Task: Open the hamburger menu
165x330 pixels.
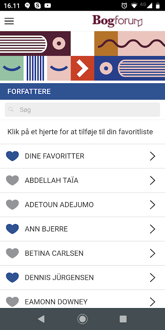Action: click(x=9, y=21)
